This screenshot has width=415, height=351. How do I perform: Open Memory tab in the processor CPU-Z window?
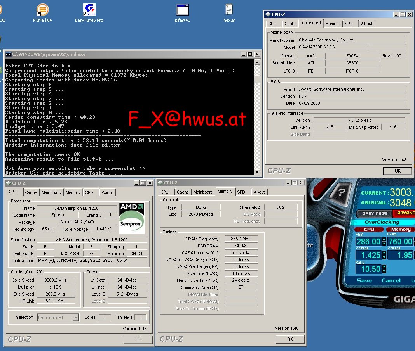tap(73, 192)
